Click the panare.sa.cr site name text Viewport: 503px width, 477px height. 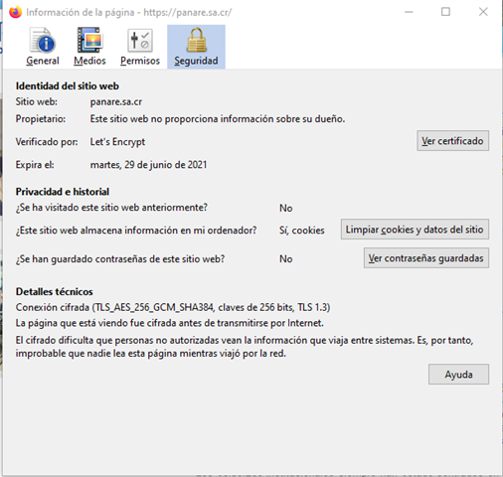coord(116,101)
